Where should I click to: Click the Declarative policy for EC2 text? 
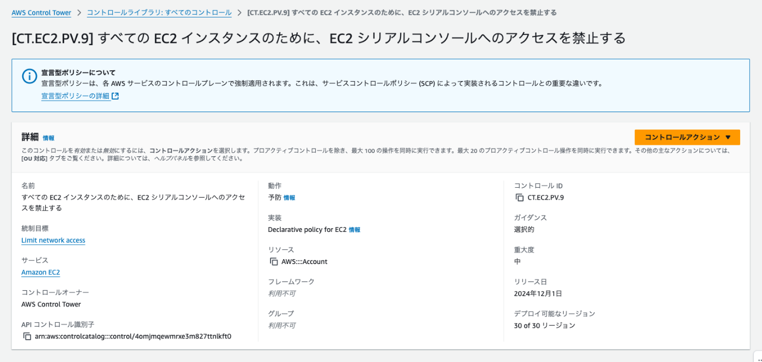[x=307, y=230]
